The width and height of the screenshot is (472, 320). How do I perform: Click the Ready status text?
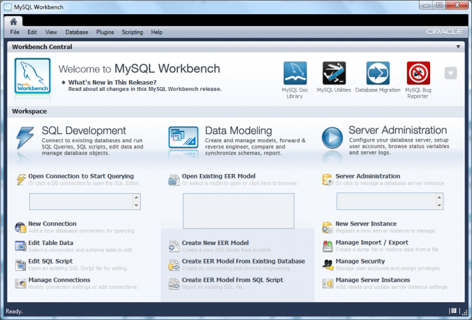click(14, 311)
